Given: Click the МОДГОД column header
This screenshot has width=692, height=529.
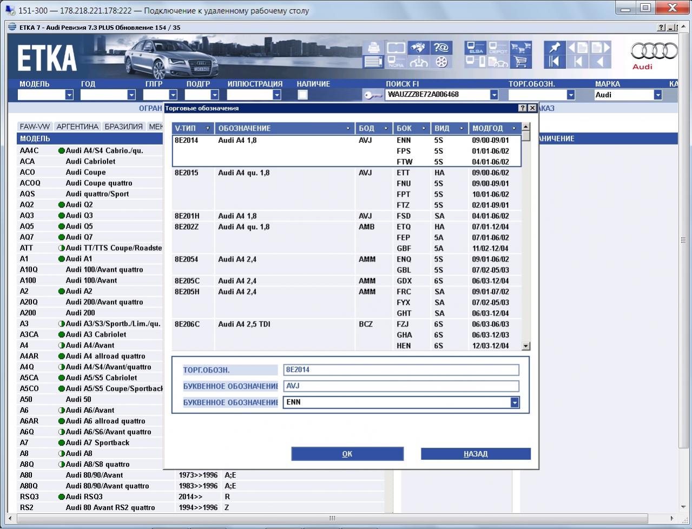Looking at the screenshot, I should click(x=495, y=128).
